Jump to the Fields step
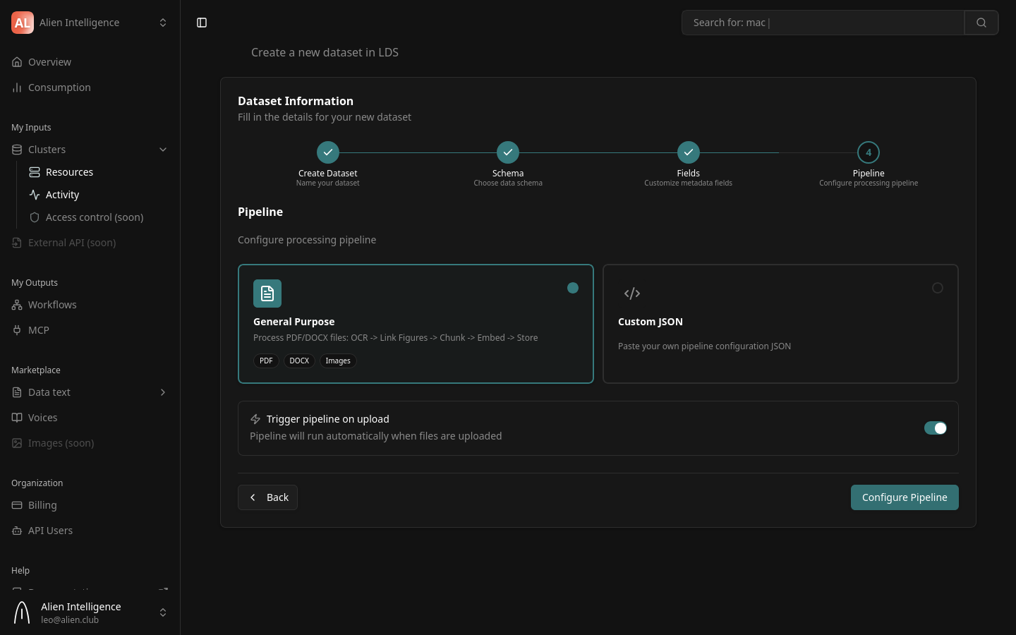The width and height of the screenshot is (1016, 635). (x=689, y=152)
